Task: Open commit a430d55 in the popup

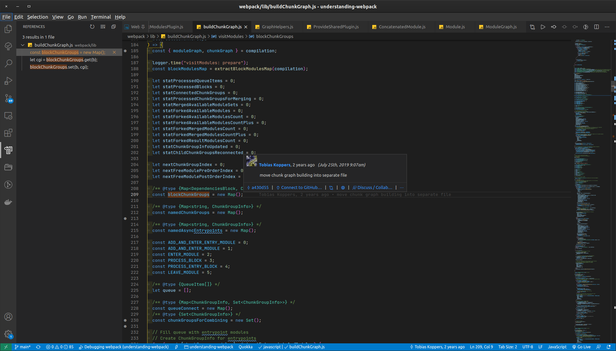Action: point(260,187)
